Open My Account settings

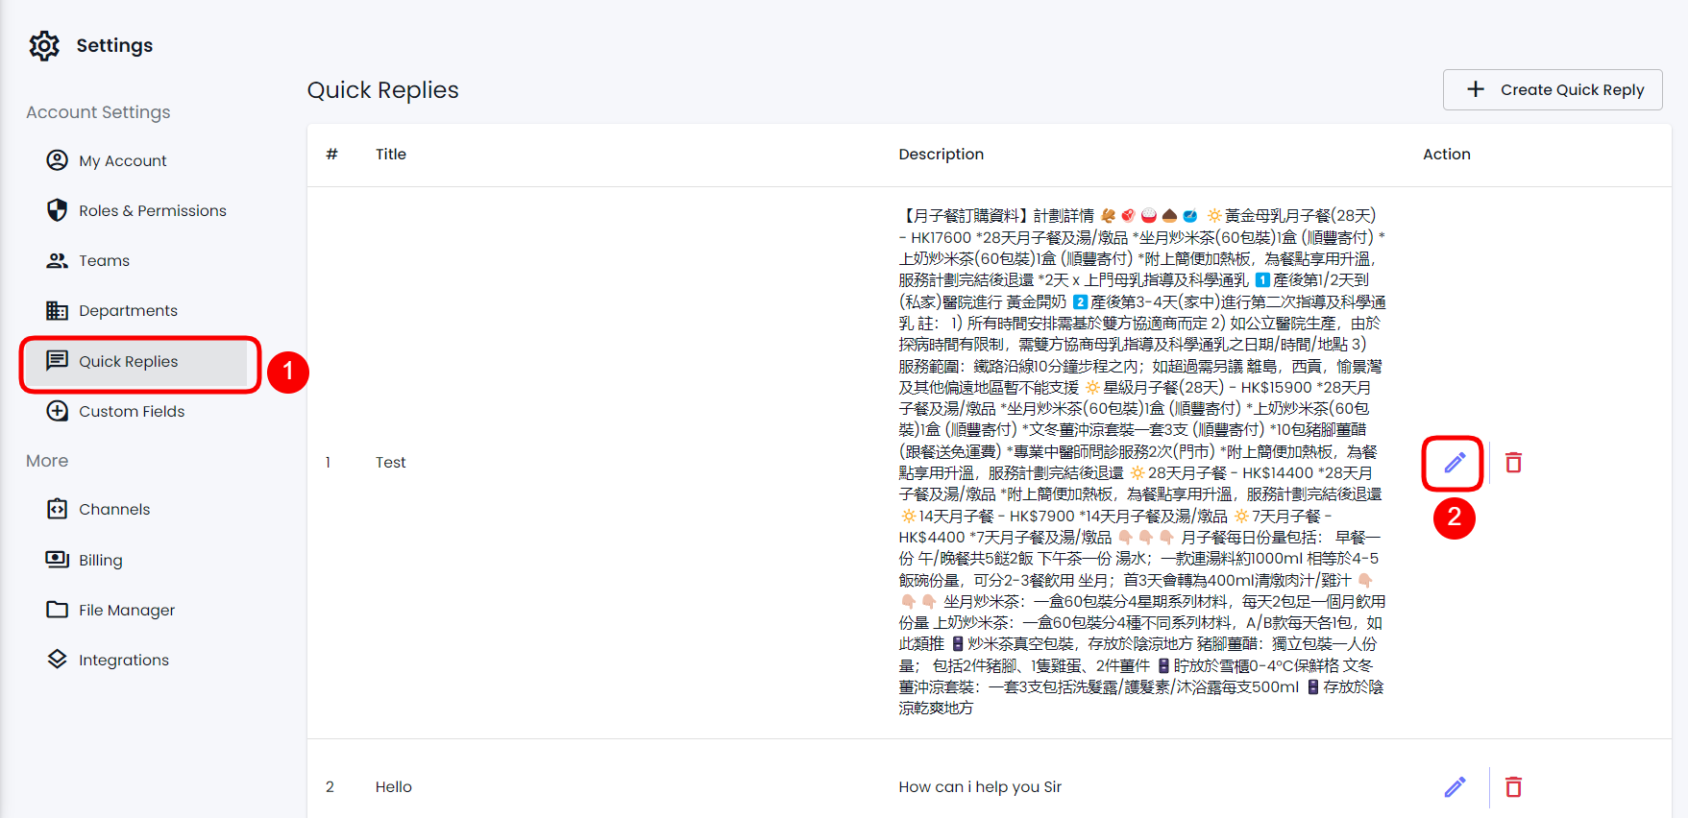click(x=122, y=160)
